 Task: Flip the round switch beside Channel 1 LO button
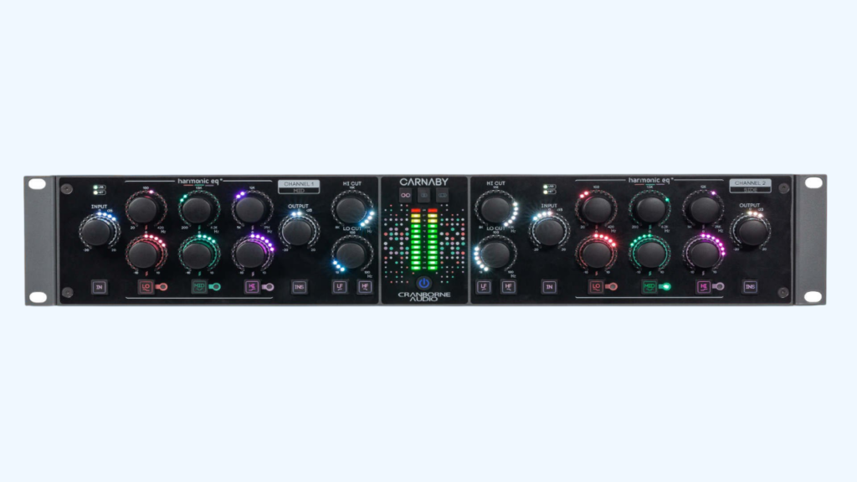tap(162, 287)
